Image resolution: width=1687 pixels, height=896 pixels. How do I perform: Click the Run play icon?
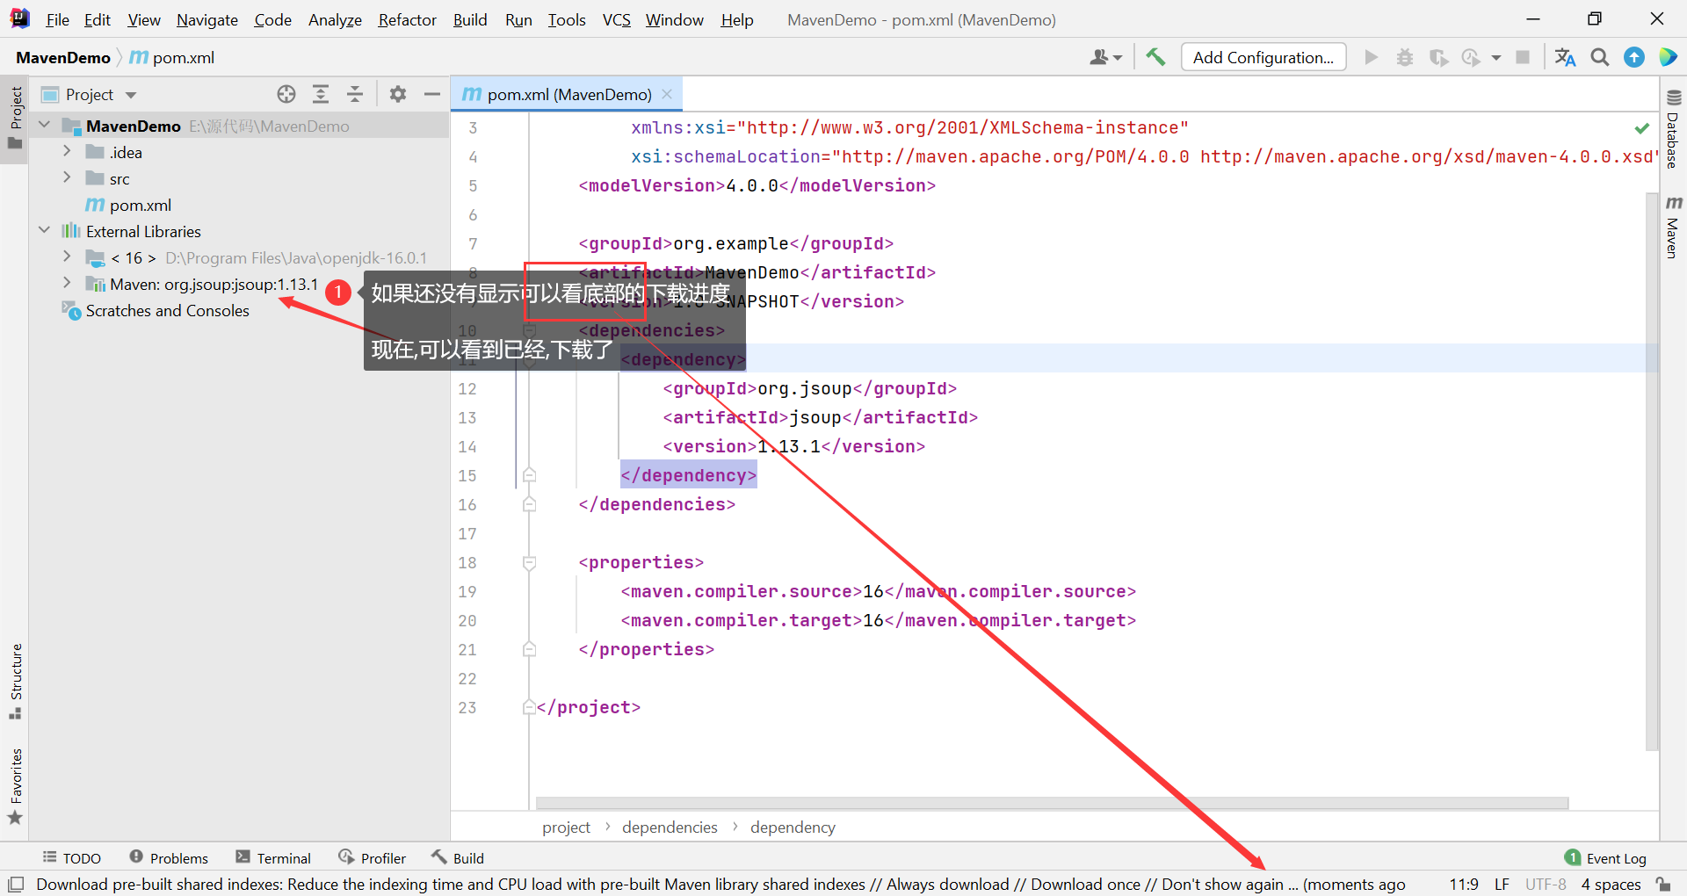pos(1371,57)
